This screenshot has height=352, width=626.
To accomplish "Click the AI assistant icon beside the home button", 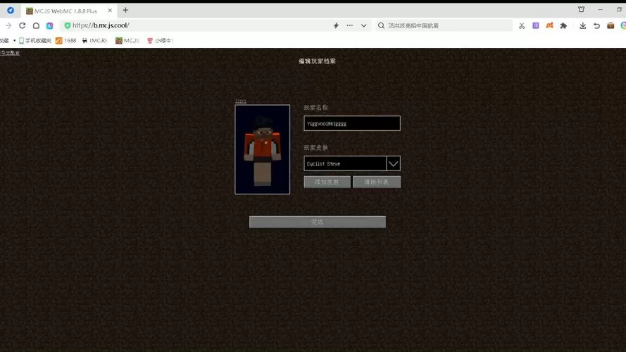I will [49, 25].
